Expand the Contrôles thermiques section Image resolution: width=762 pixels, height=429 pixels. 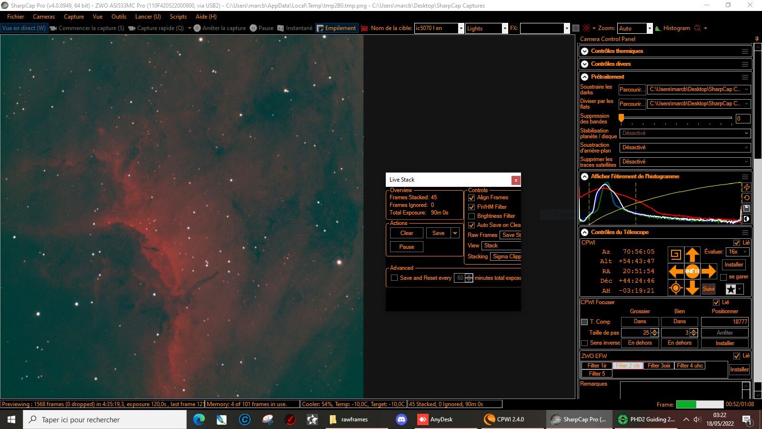click(585, 51)
